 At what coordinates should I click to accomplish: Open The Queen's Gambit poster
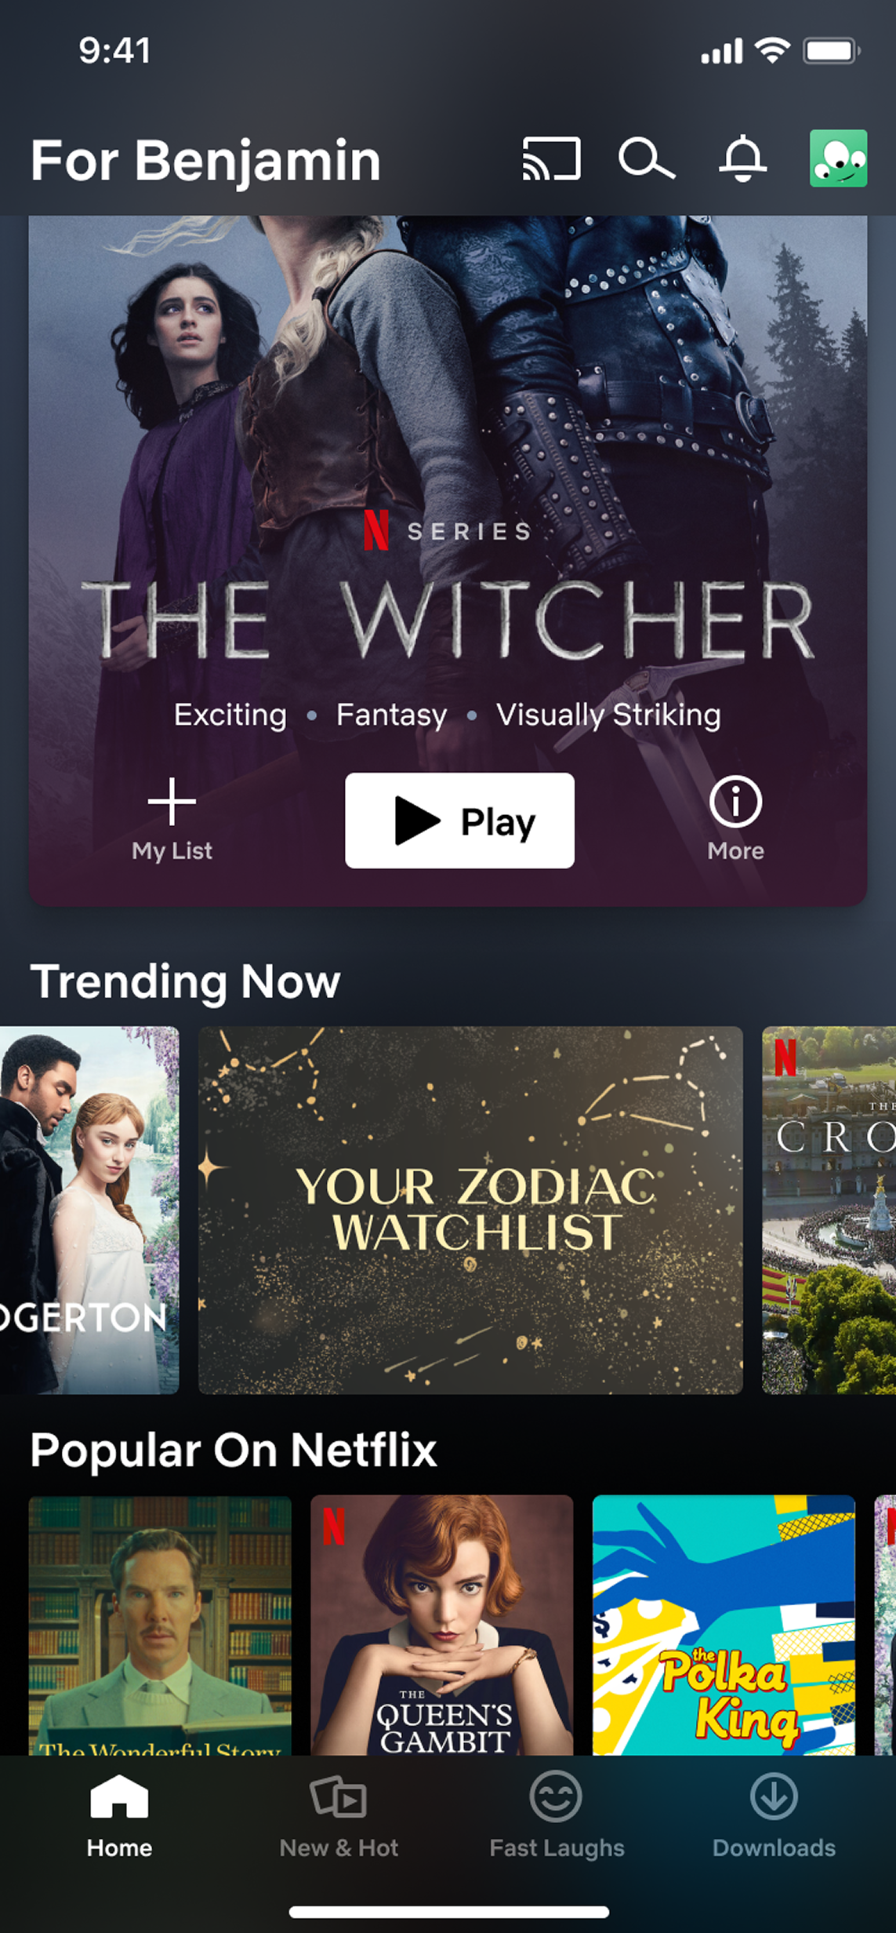(x=442, y=1625)
